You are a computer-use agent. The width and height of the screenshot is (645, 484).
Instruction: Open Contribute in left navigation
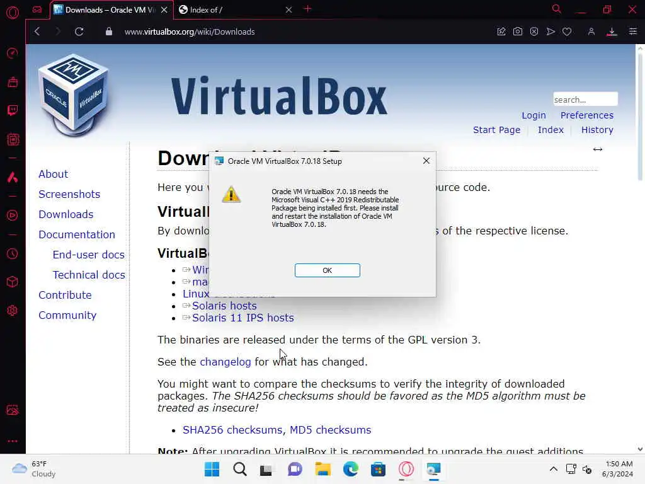click(x=65, y=295)
